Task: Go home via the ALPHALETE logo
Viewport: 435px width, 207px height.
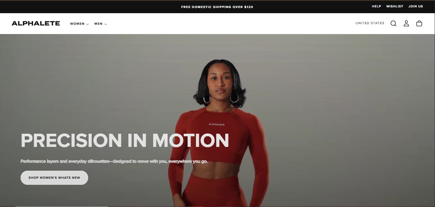Action: click(x=36, y=23)
